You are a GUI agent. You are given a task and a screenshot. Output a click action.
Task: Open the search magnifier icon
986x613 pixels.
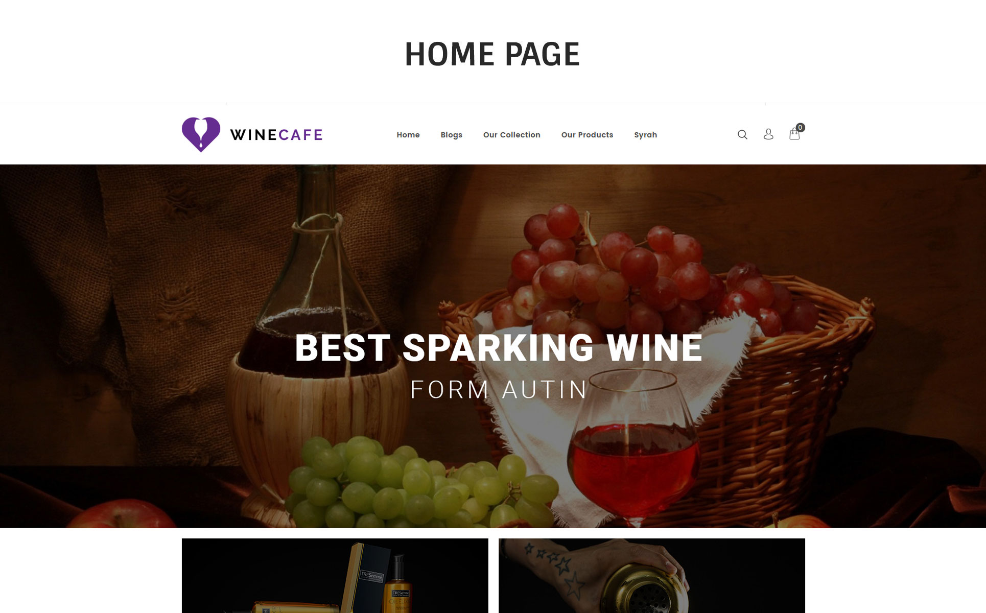[742, 134]
